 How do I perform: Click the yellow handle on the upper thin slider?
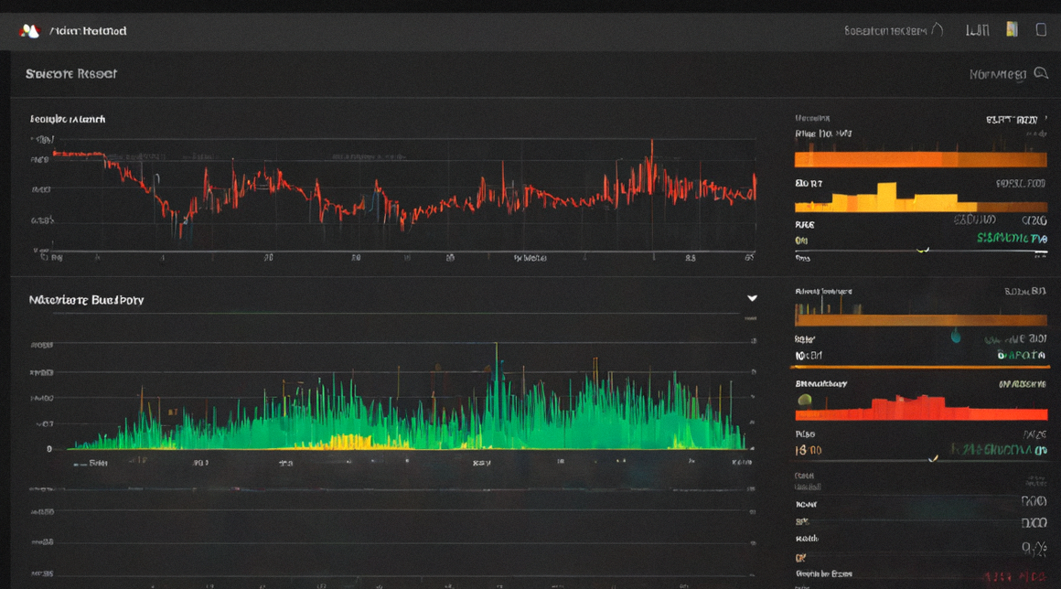click(x=922, y=251)
